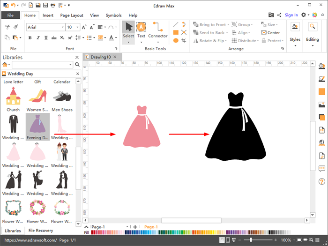Pick the Church shape from the library
This screenshot has width=328, height=246.
click(13, 97)
